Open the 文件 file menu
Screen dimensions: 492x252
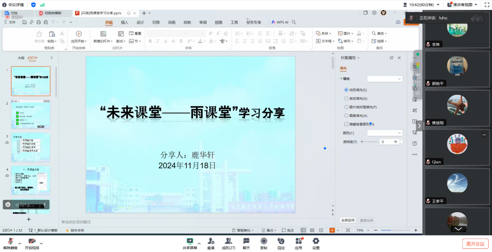click(x=10, y=22)
